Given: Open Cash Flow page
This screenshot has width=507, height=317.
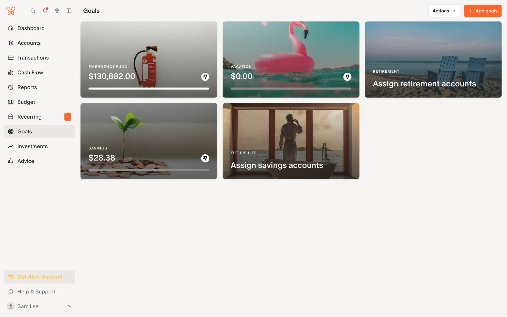Looking at the screenshot, I should tap(30, 72).
